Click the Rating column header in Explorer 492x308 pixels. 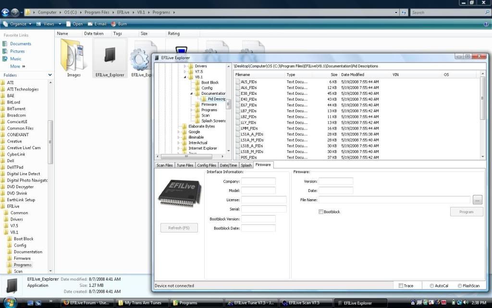[182, 34]
